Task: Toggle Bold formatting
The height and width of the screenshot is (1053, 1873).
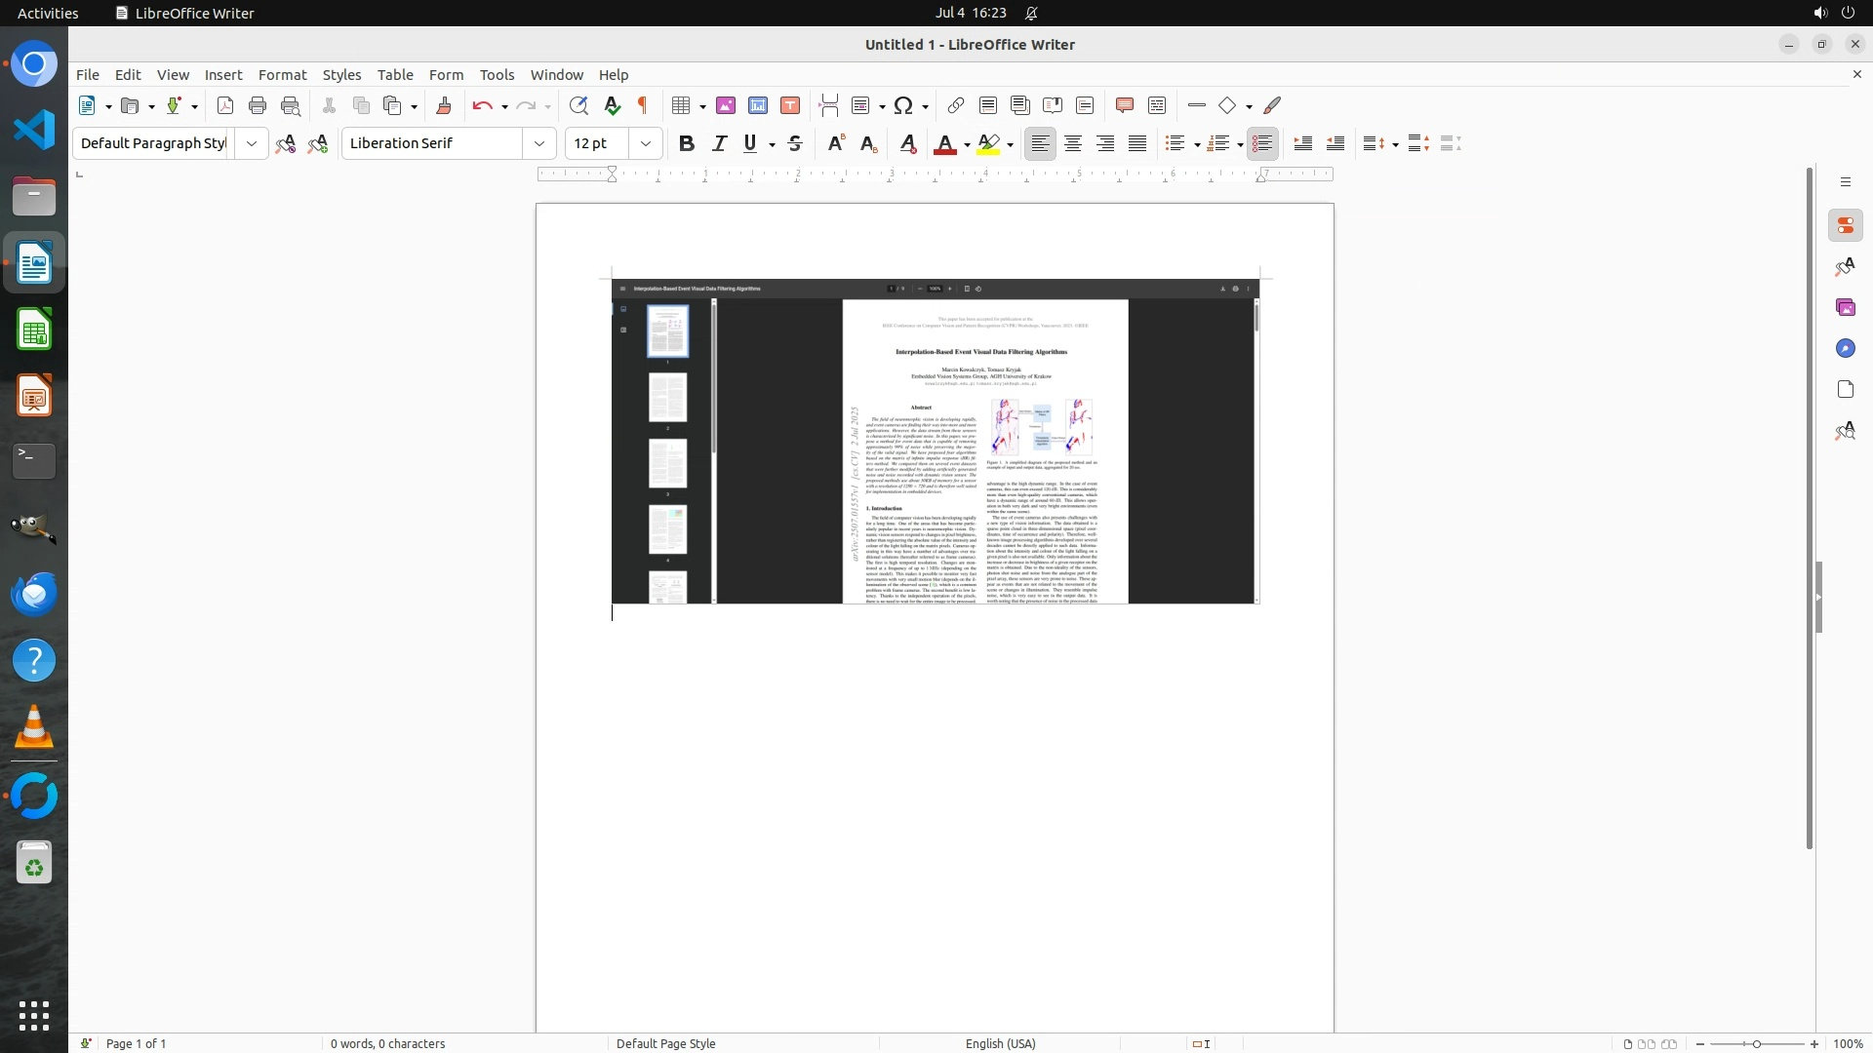Action: (x=687, y=143)
